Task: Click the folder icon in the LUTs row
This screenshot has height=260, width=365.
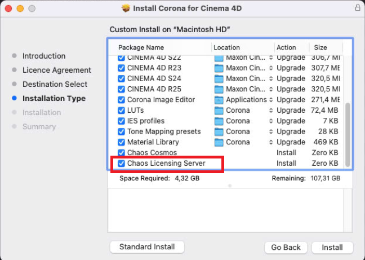Action: pos(219,111)
